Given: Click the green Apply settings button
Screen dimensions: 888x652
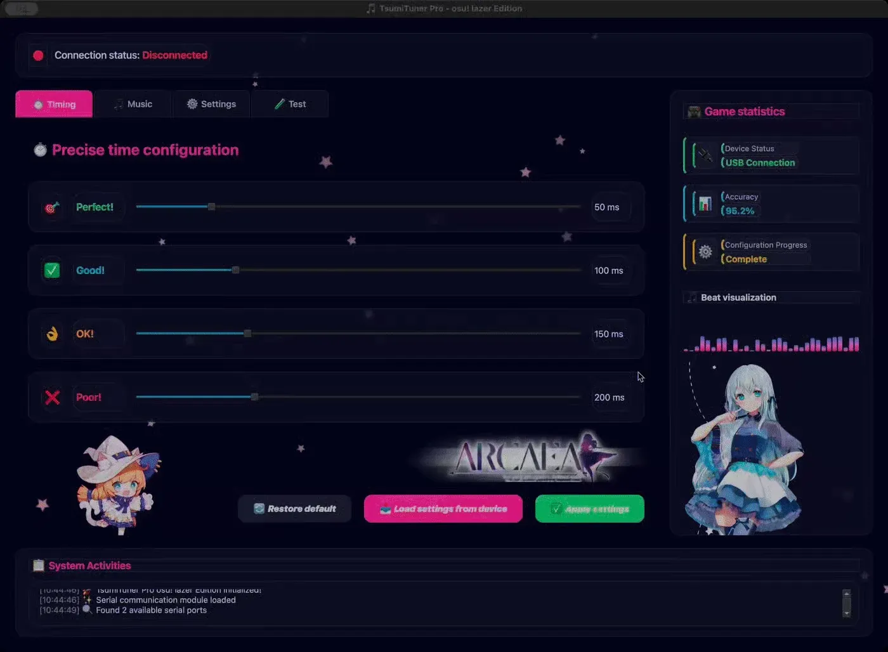Looking at the screenshot, I should point(590,509).
